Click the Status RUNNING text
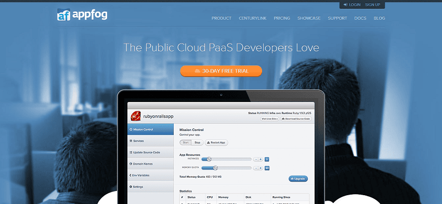The image size is (442, 204). tap(259, 113)
